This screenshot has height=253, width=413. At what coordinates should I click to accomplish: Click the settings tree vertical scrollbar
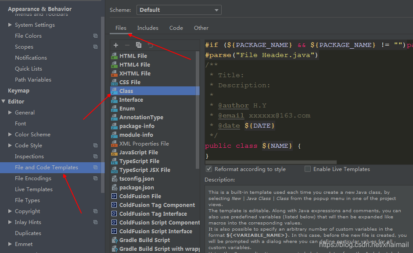(103, 105)
